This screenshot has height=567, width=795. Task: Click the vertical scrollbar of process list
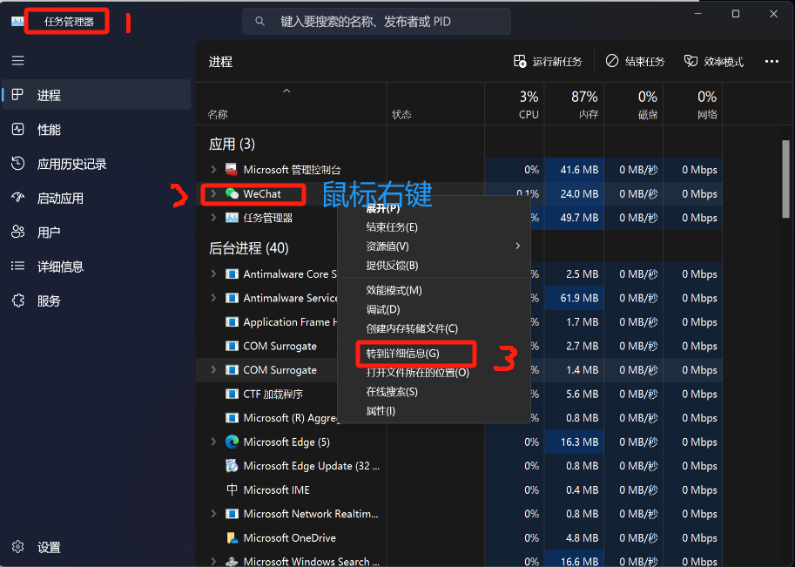[x=786, y=179]
